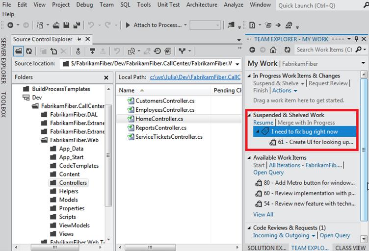Click the Undo toolbar icon
This screenshot has height=251, width=369.
click(x=91, y=25)
